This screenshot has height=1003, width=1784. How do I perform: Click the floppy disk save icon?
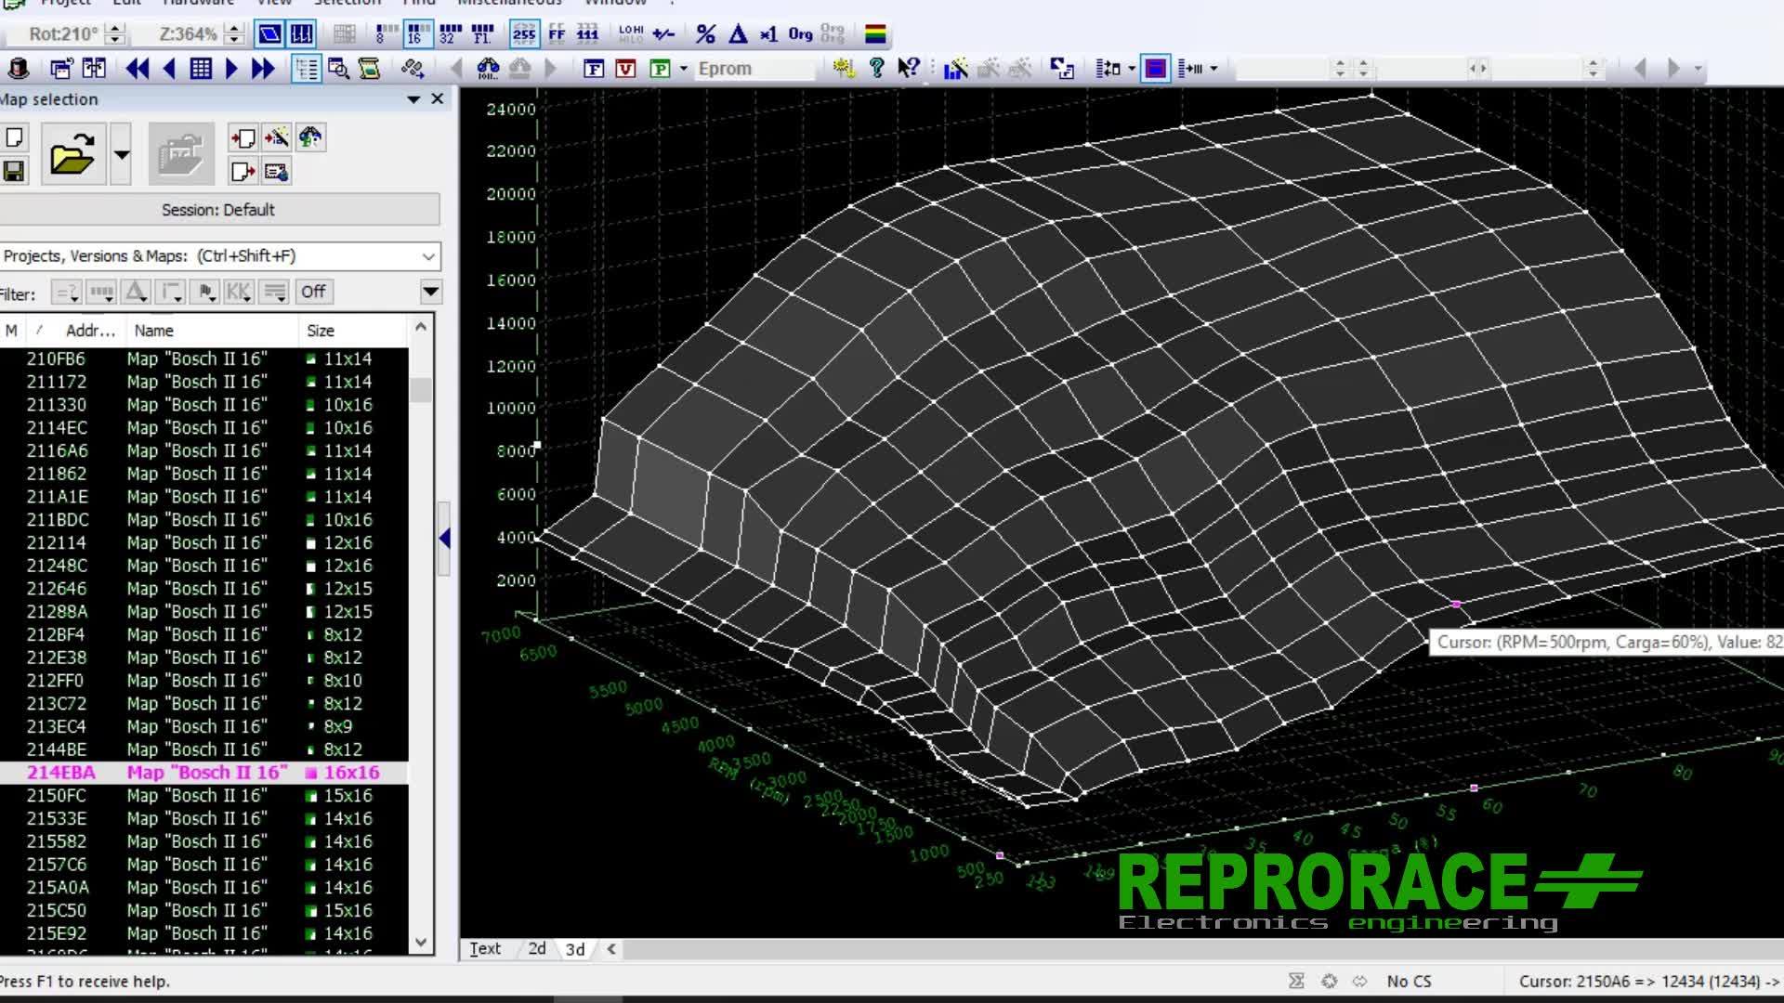coord(14,171)
